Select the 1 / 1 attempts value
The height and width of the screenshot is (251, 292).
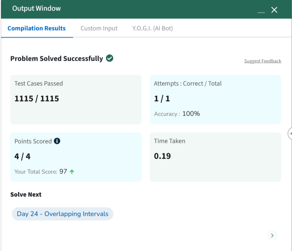pos(162,99)
